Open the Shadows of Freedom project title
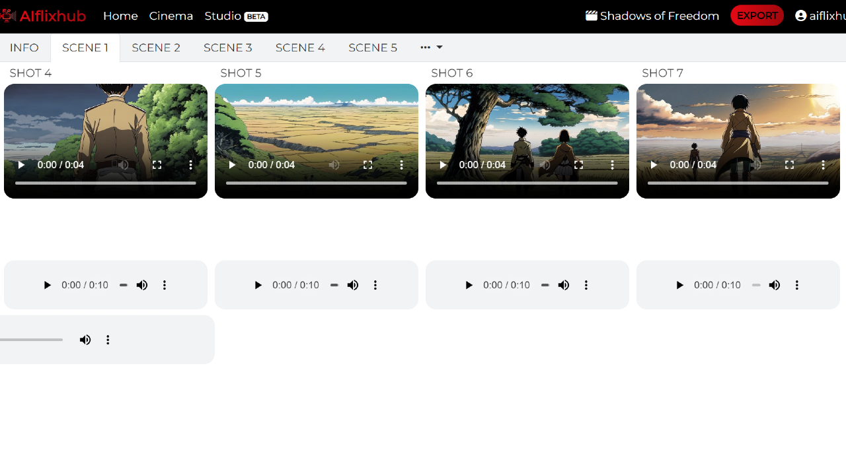This screenshot has width=846, height=475. (652, 16)
